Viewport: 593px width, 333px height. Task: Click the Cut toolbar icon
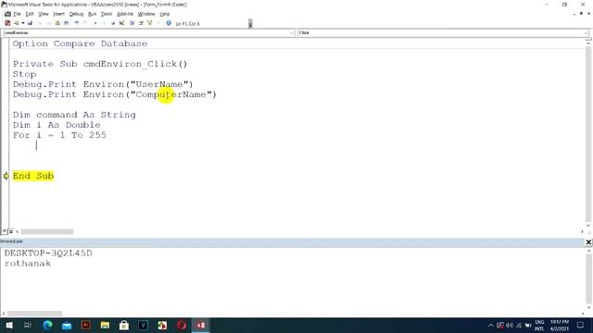[40, 23]
